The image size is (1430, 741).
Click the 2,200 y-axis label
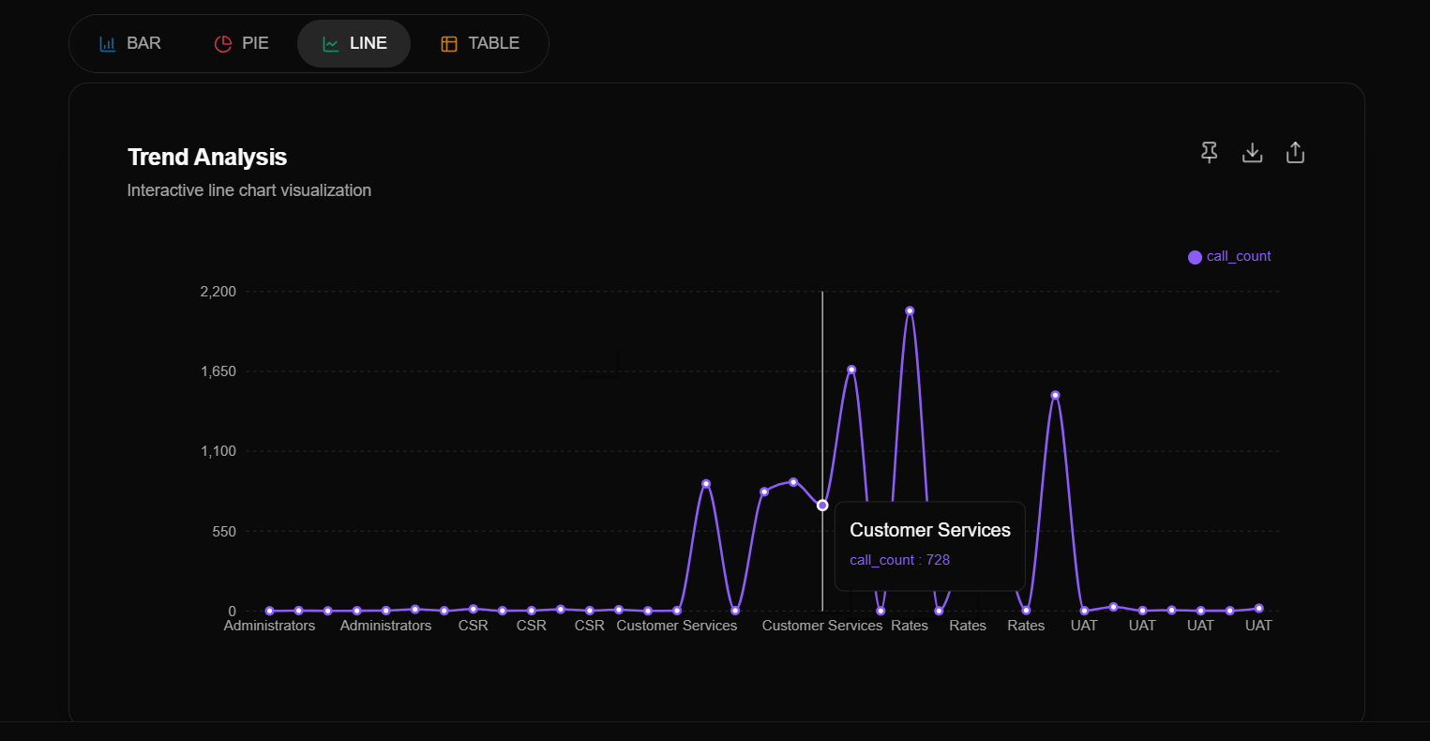tap(218, 292)
